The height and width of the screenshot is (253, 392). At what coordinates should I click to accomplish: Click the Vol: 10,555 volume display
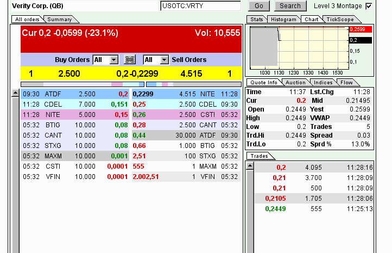(217, 33)
